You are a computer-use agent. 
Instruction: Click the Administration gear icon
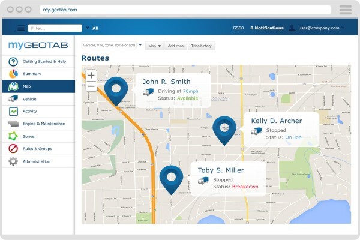[13, 161]
